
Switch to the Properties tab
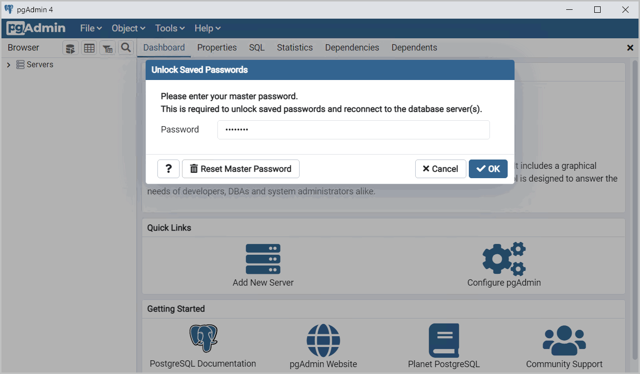click(217, 48)
